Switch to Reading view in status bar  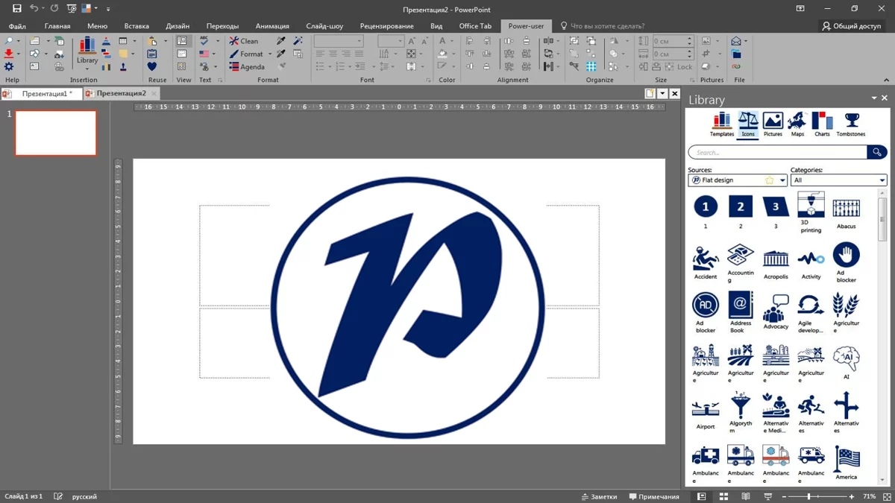click(746, 496)
